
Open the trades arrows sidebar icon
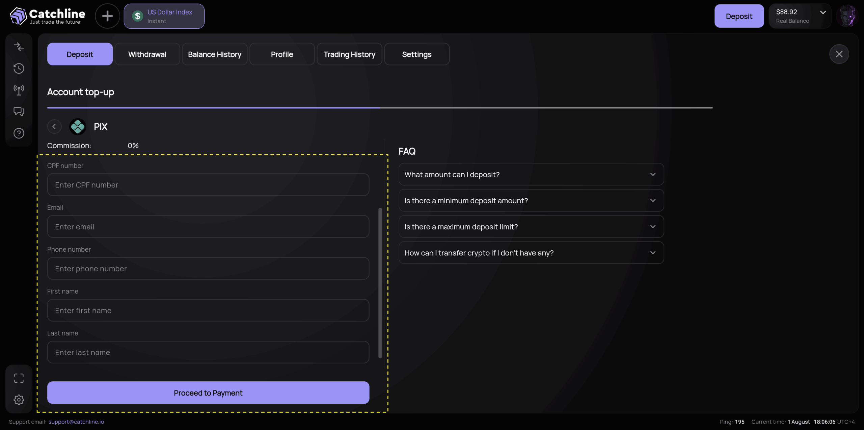(x=19, y=47)
